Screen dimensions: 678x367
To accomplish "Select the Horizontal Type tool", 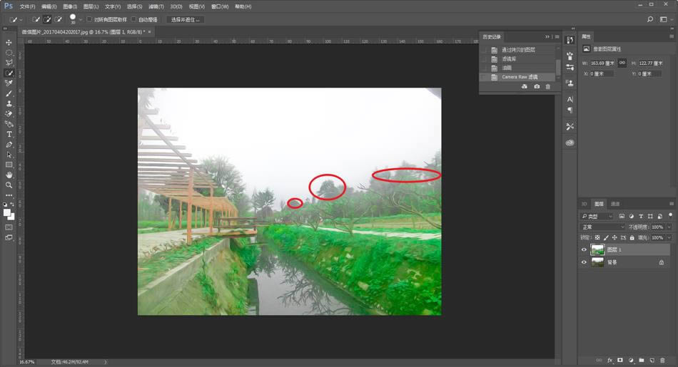I will 9,134.
